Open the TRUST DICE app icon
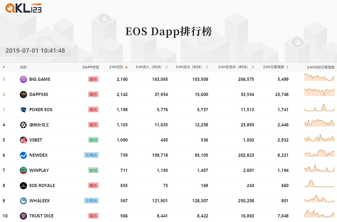 (x=23, y=216)
